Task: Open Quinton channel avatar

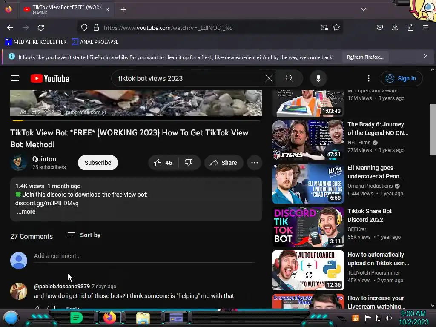Action: click(x=19, y=163)
